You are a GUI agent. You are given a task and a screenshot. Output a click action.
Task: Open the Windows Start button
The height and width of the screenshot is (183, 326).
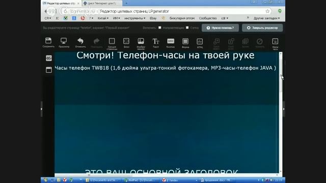[x=46, y=180]
